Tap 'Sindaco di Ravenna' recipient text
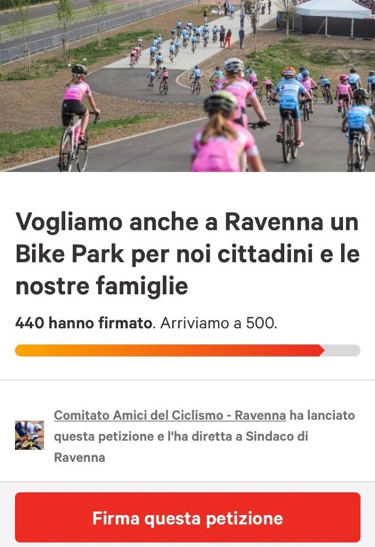Viewport: 375px width, 547px height. point(181,446)
